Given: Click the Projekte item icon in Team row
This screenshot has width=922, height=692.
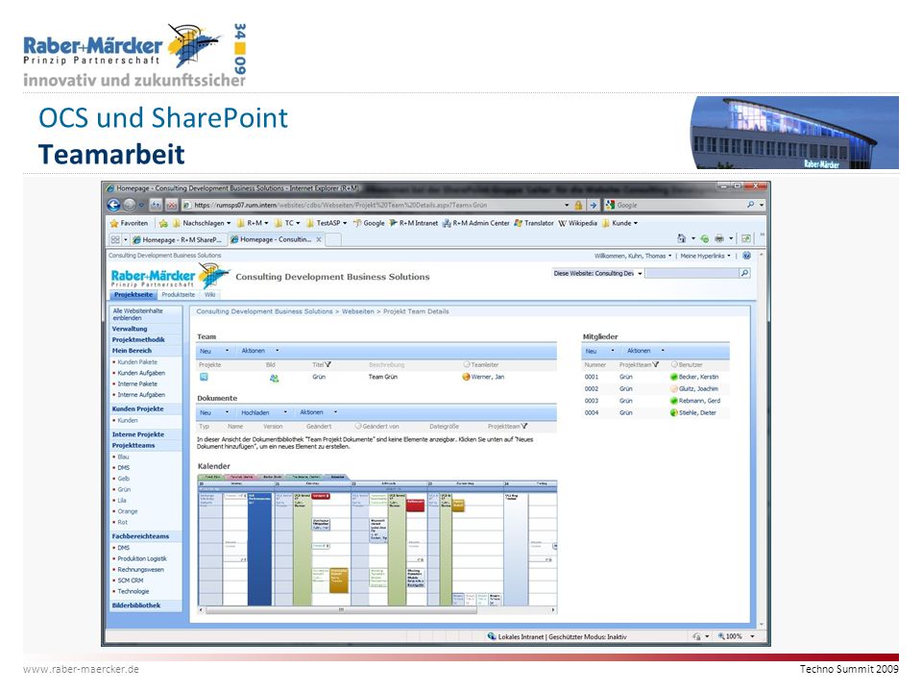Looking at the screenshot, I should (204, 377).
